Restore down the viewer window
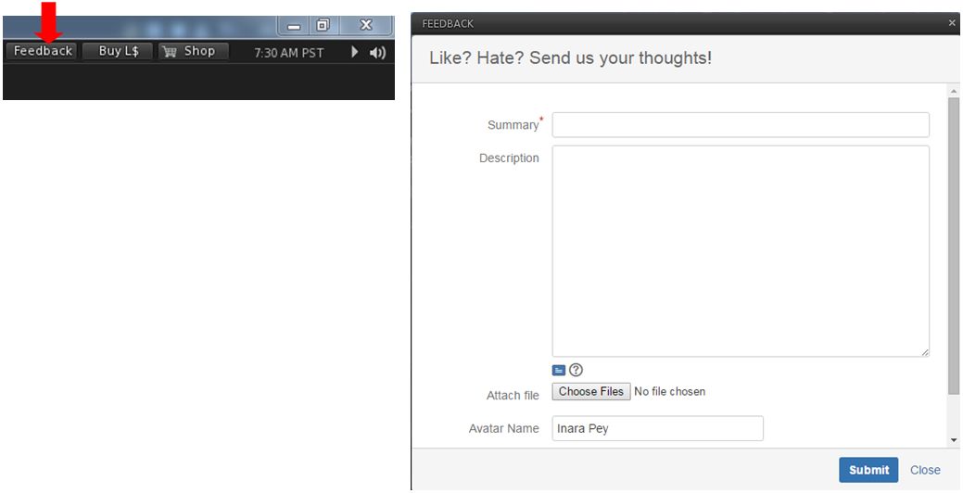 323,26
